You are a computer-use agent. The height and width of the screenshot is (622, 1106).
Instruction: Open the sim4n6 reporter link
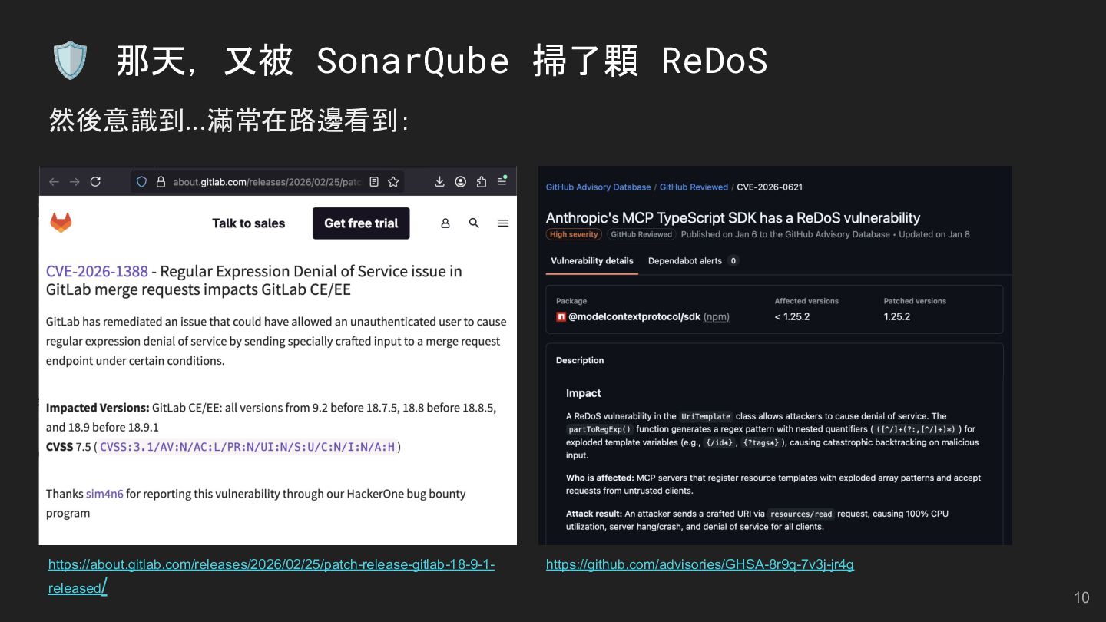(104, 494)
